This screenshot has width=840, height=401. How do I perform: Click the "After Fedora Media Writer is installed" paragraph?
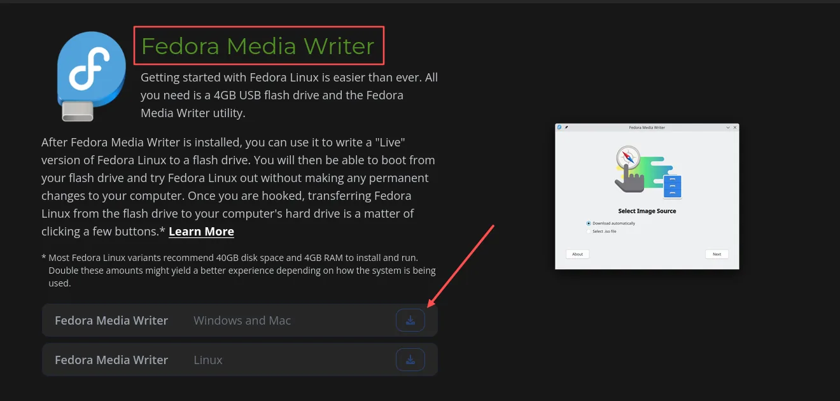tap(239, 186)
